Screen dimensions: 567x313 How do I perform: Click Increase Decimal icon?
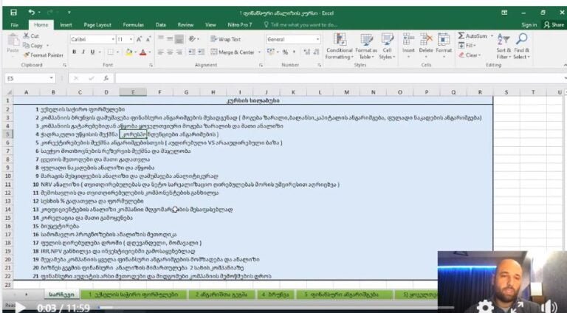point(307,52)
